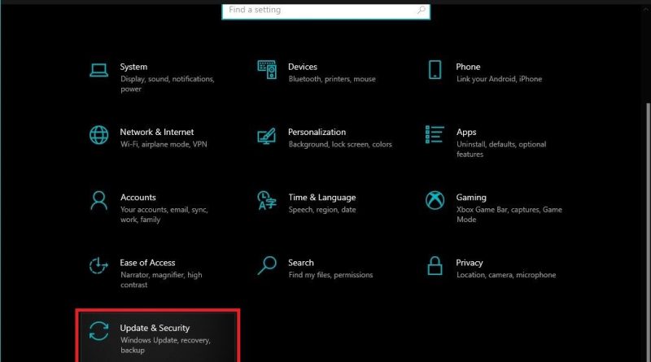This screenshot has height=362, width=651.
Task: Open the Apps title
Action: point(465,132)
